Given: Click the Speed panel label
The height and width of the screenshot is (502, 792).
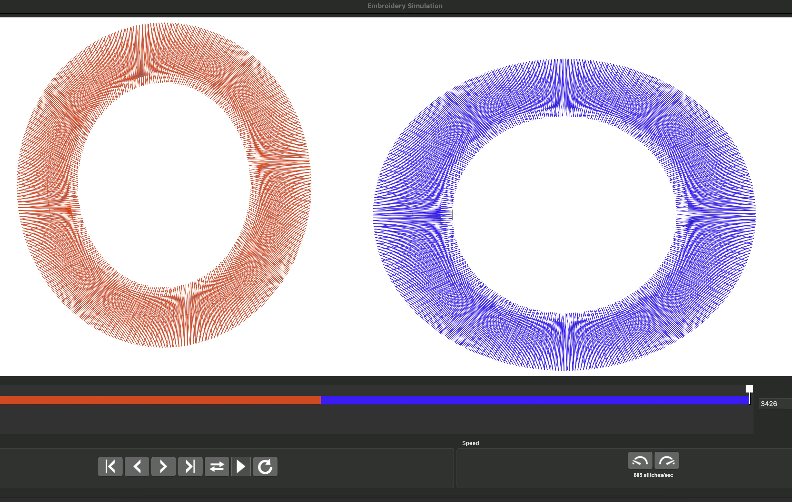Looking at the screenshot, I should pos(470,443).
